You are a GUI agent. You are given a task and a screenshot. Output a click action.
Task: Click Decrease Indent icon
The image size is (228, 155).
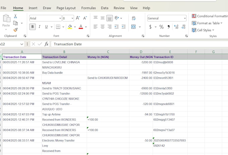116,27
